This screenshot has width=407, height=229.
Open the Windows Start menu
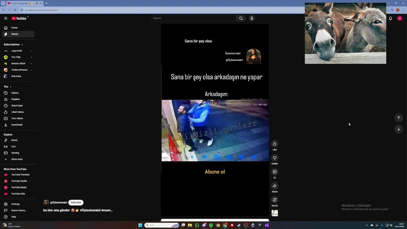140,225
